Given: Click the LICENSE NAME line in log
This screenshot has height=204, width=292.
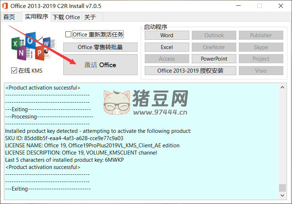Looking at the screenshot, I should tap(92, 146).
